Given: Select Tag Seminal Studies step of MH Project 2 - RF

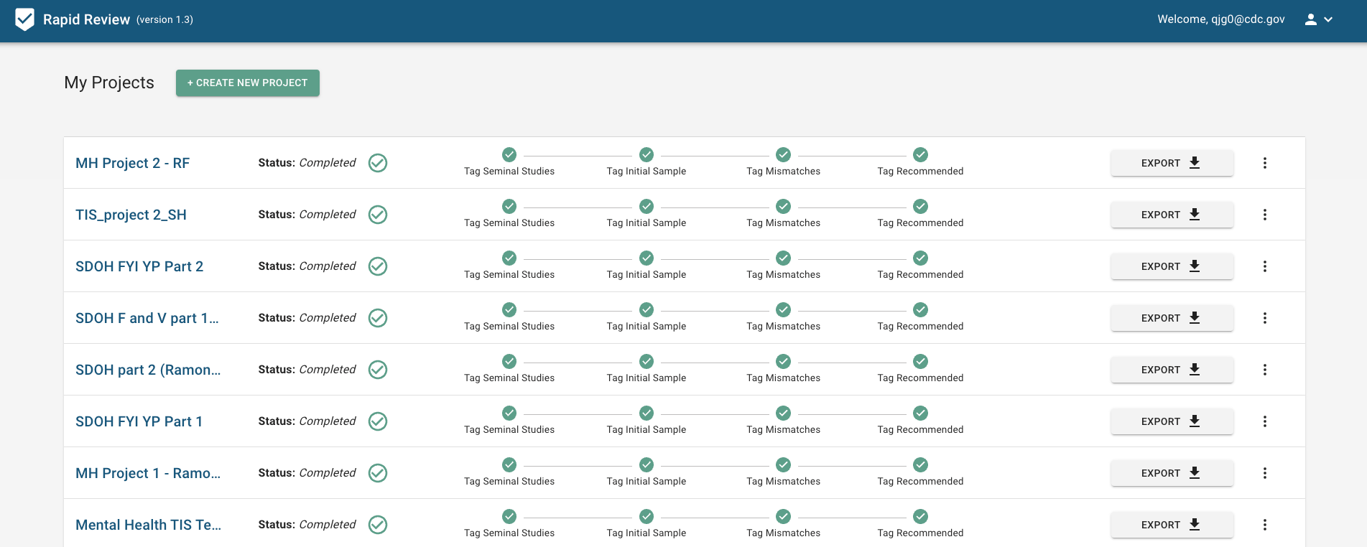Looking at the screenshot, I should [x=509, y=162].
